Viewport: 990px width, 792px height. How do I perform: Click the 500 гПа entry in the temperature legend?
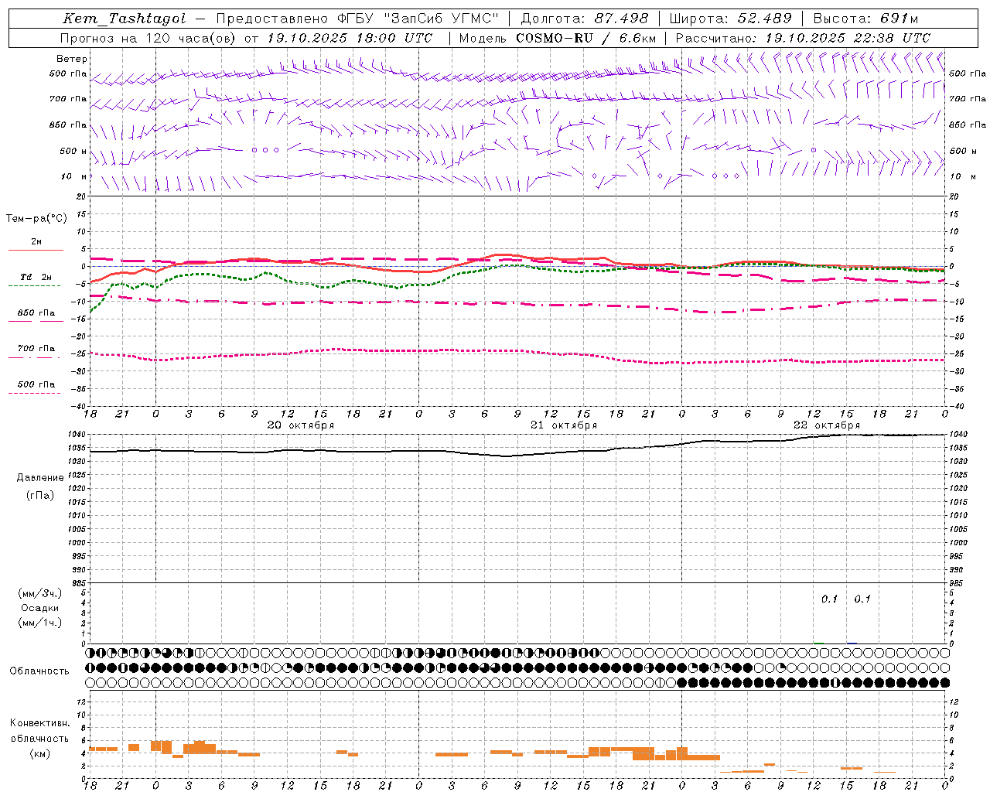pos(36,384)
